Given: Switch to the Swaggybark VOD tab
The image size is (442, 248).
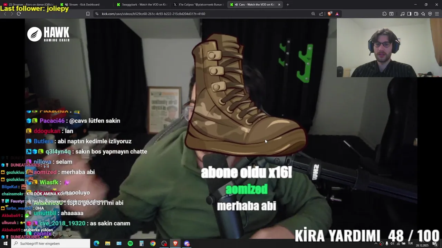Looking at the screenshot, I should (142, 4).
